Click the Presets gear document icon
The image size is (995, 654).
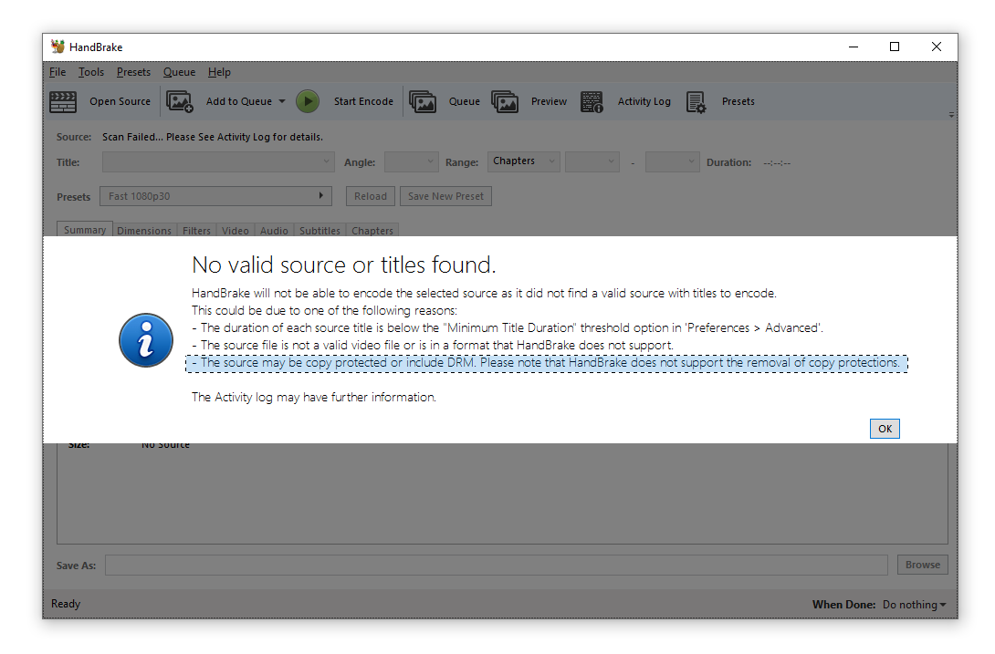pos(696,101)
